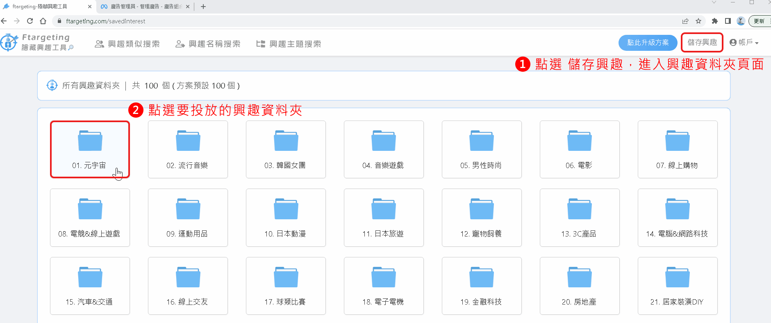771x323 pixels.
Task: Click the 點此升級方案 upgrade button
Action: click(x=648, y=43)
